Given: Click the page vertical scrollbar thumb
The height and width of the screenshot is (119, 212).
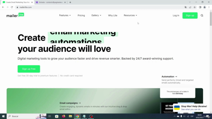Looking at the screenshot, I should 211,19.
